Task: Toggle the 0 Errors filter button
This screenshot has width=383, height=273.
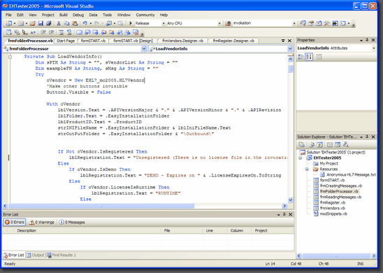Action: [x=15, y=222]
